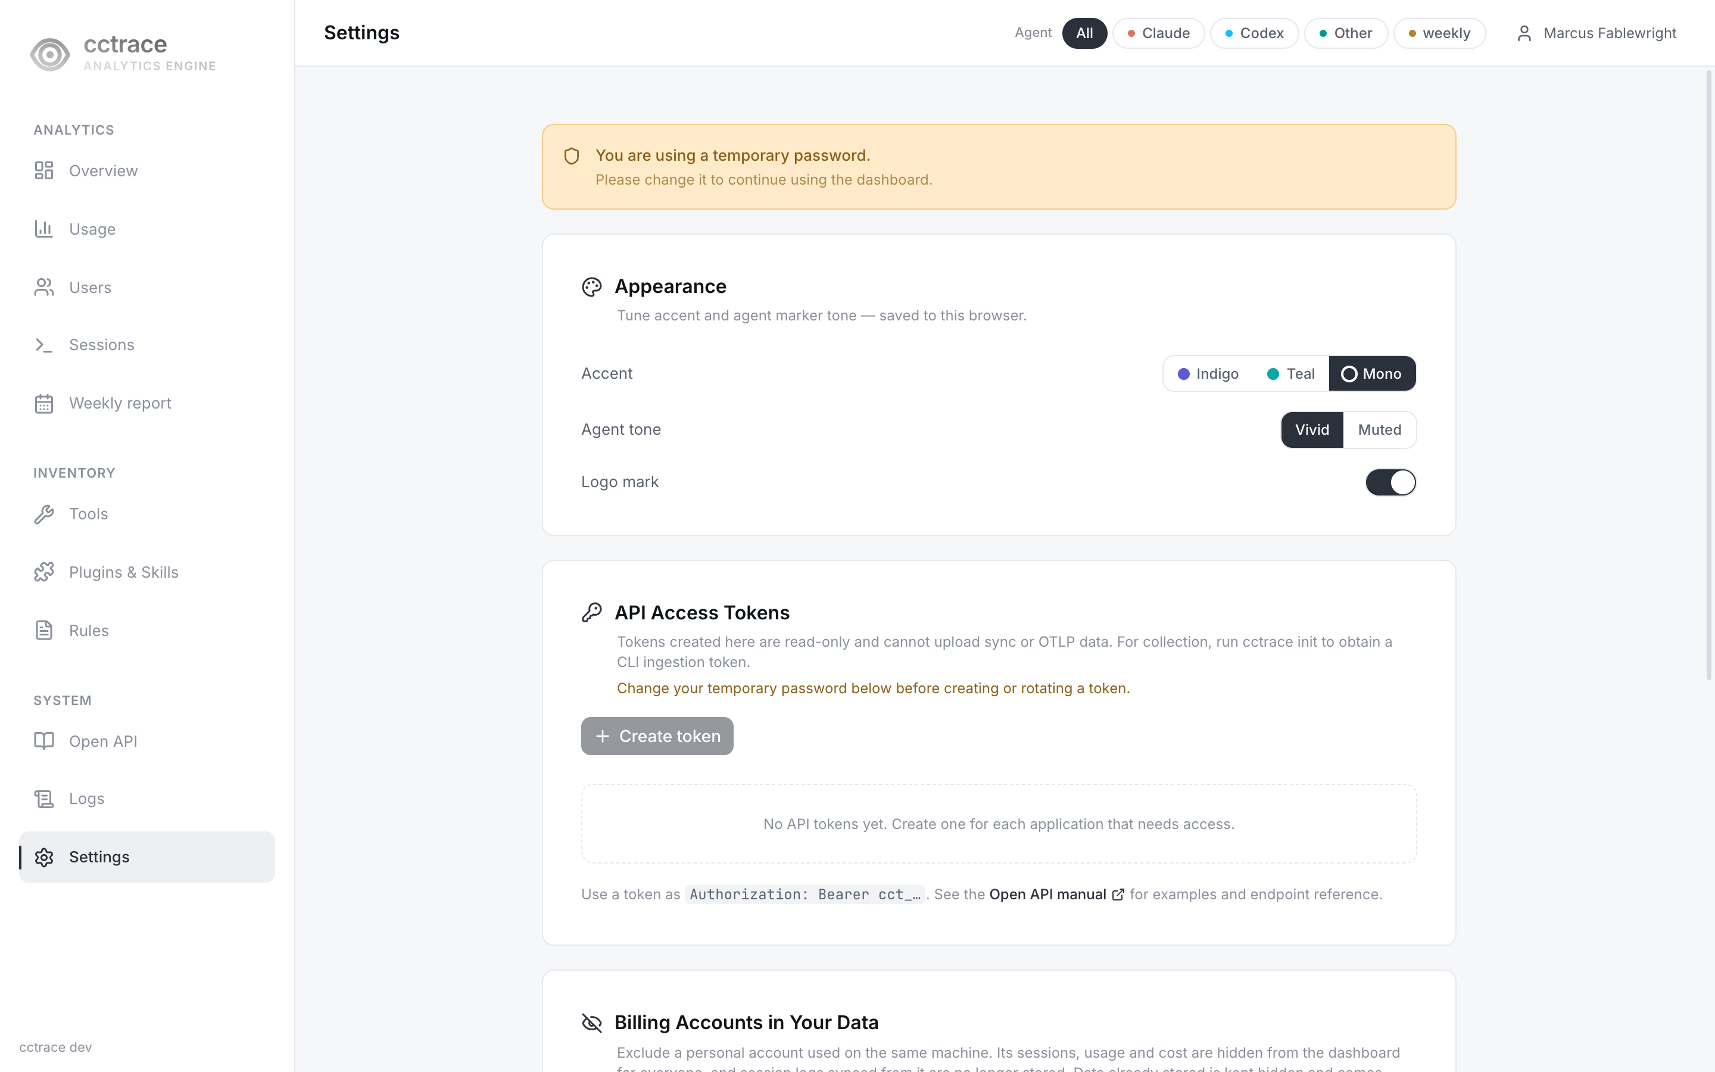Filter agents by Codex

click(1254, 33)
